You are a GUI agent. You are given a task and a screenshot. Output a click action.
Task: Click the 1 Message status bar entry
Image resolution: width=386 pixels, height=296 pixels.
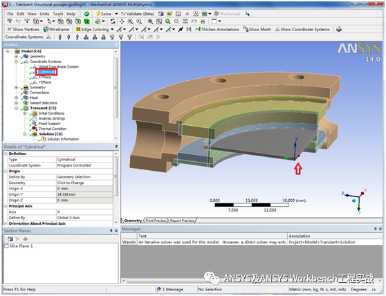pyautogui.click(x=170, y=289)
